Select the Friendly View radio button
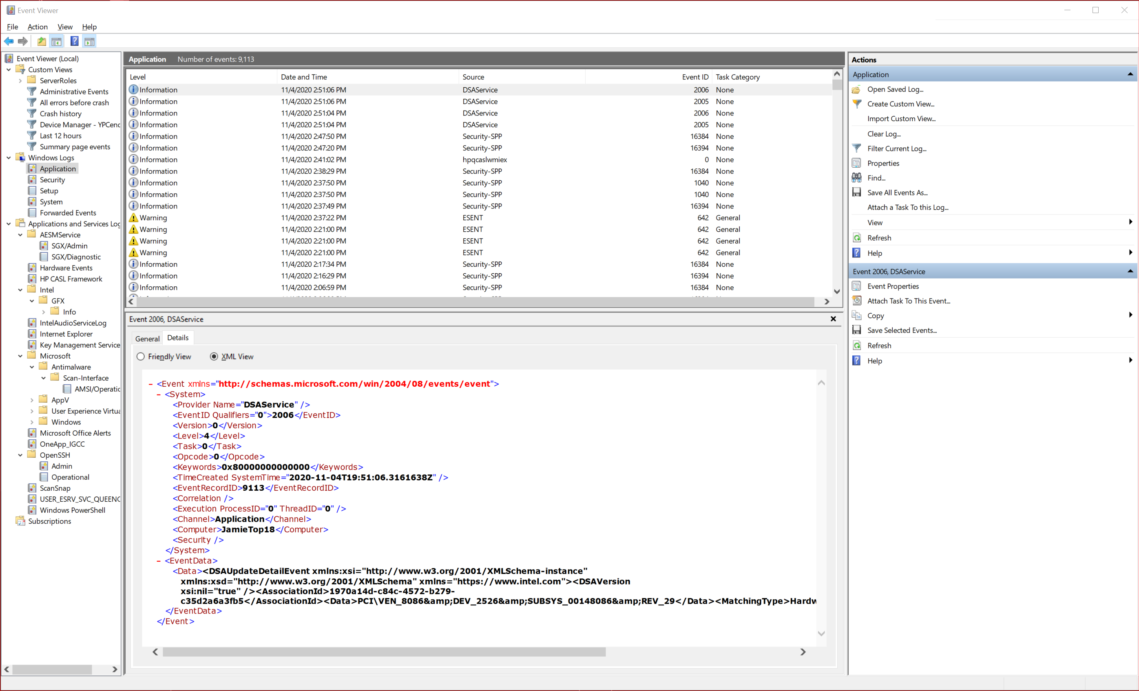The height and width of the screenshot is (691, 1139). 141,357
